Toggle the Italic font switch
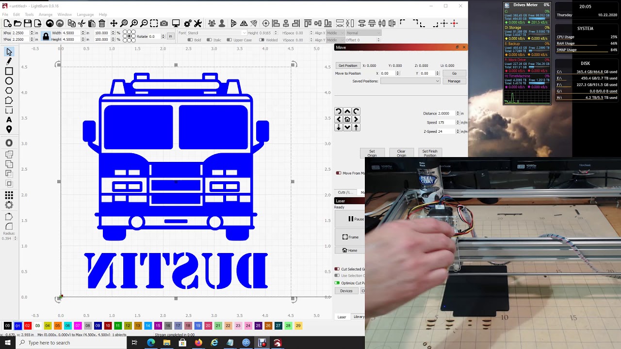Image resolution: width=621 pixels, height=349 pixels. click(x=209, y=40)
